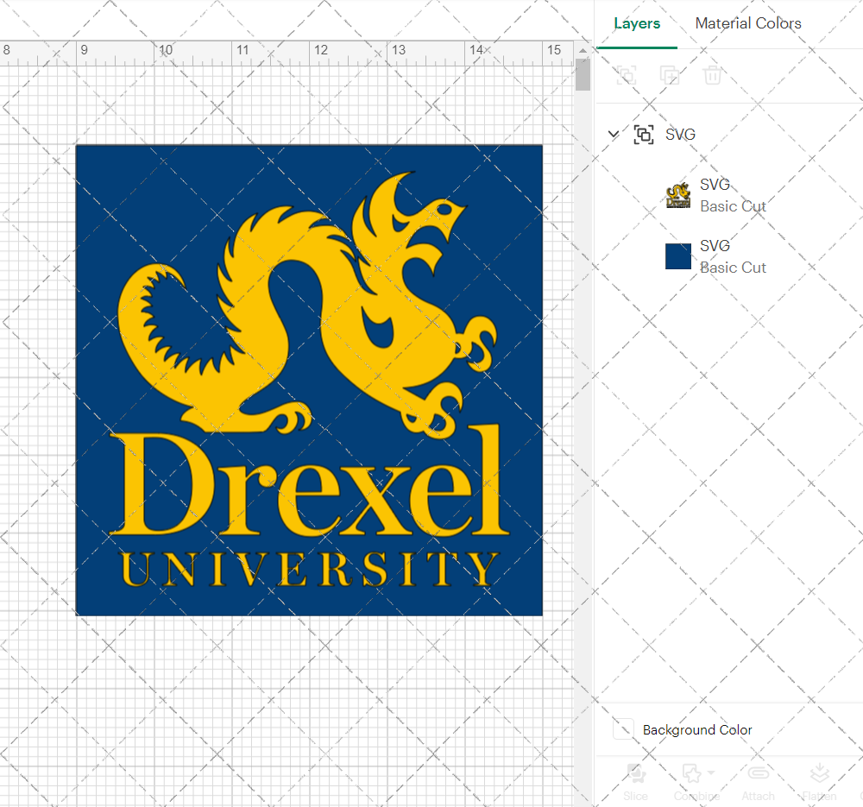863x807 pixels.
Task: Switch to the Layers tab
Action: point(637,23)
